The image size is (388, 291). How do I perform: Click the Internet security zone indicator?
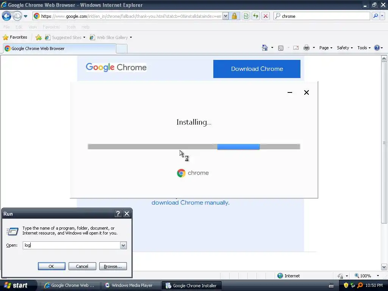click(x=288, y=276)
